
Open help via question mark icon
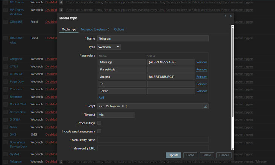click(225, 16)
